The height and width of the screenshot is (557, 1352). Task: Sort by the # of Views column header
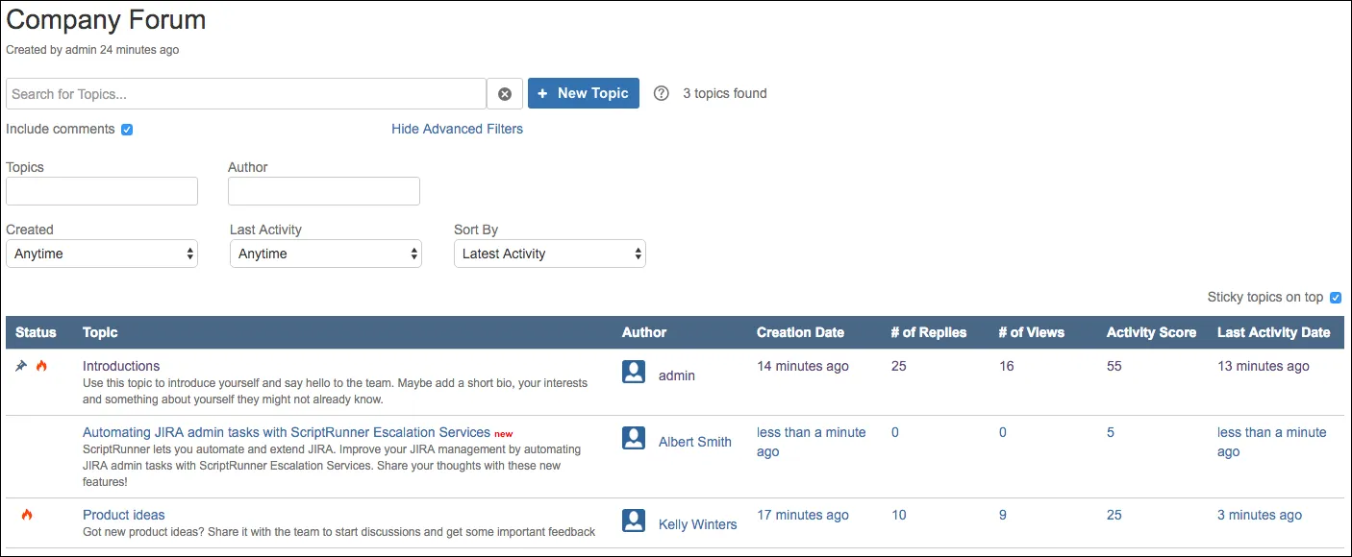click(1031, 332)
